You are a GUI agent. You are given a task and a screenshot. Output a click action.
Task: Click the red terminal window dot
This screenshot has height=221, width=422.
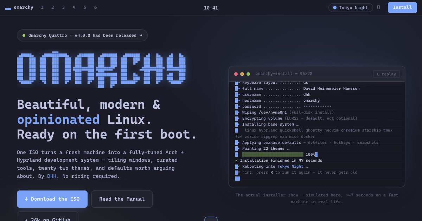pyautogui.click(x=236, y=74)
